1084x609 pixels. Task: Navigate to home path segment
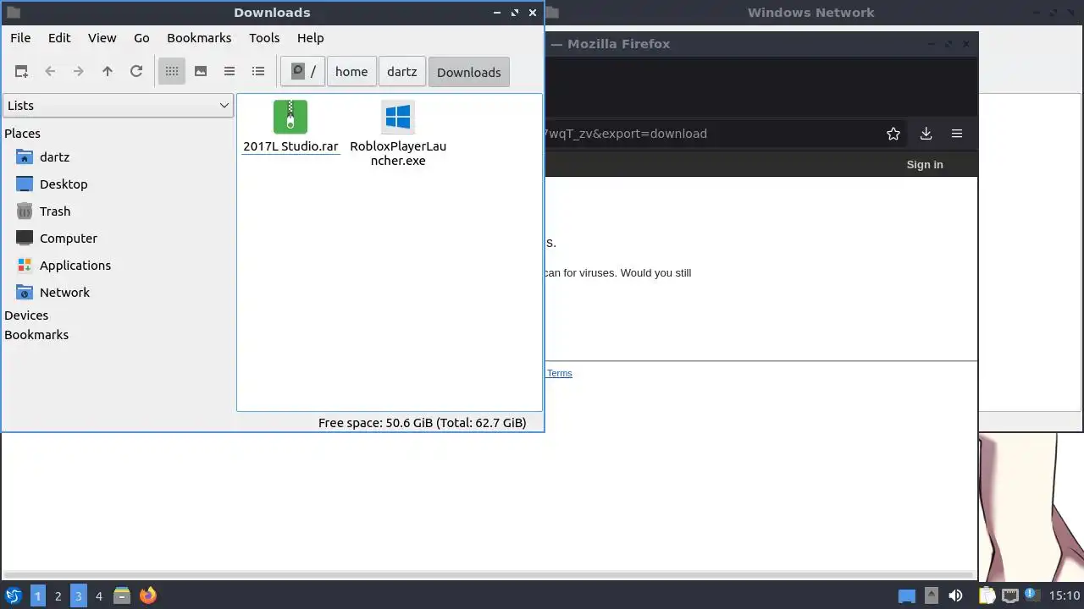click(x=351, y=72)
